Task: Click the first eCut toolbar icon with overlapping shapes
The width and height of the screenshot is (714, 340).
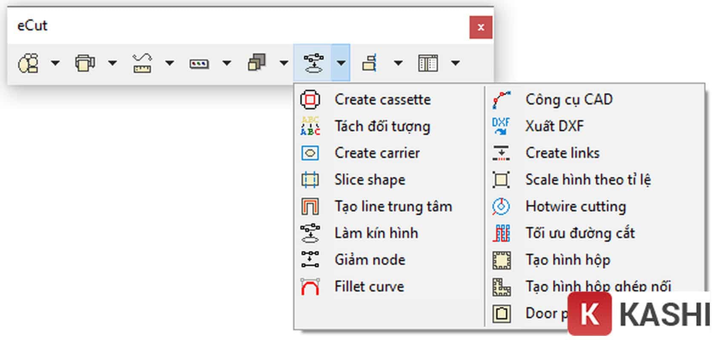Action: click(28, 63)
